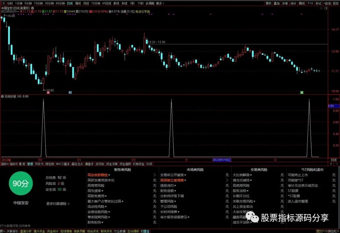Apply the 打板资金 indicator

[x=139, y=164]
